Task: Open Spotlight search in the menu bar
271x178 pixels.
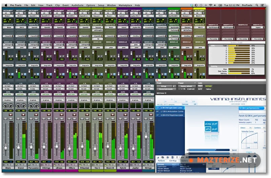Action: pos(257,5)
